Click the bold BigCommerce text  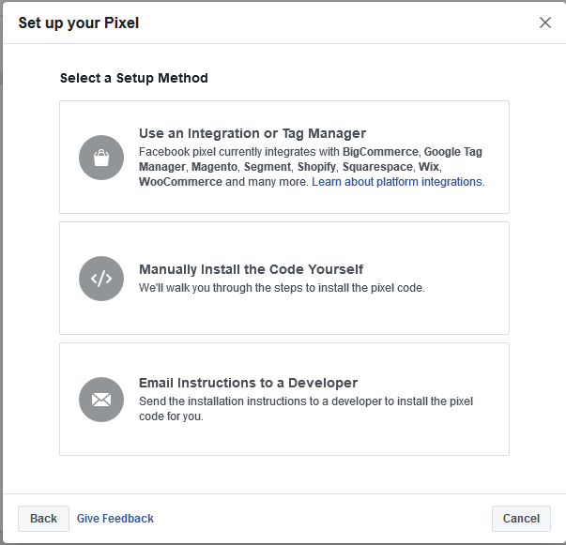click(x=381, y=151)
